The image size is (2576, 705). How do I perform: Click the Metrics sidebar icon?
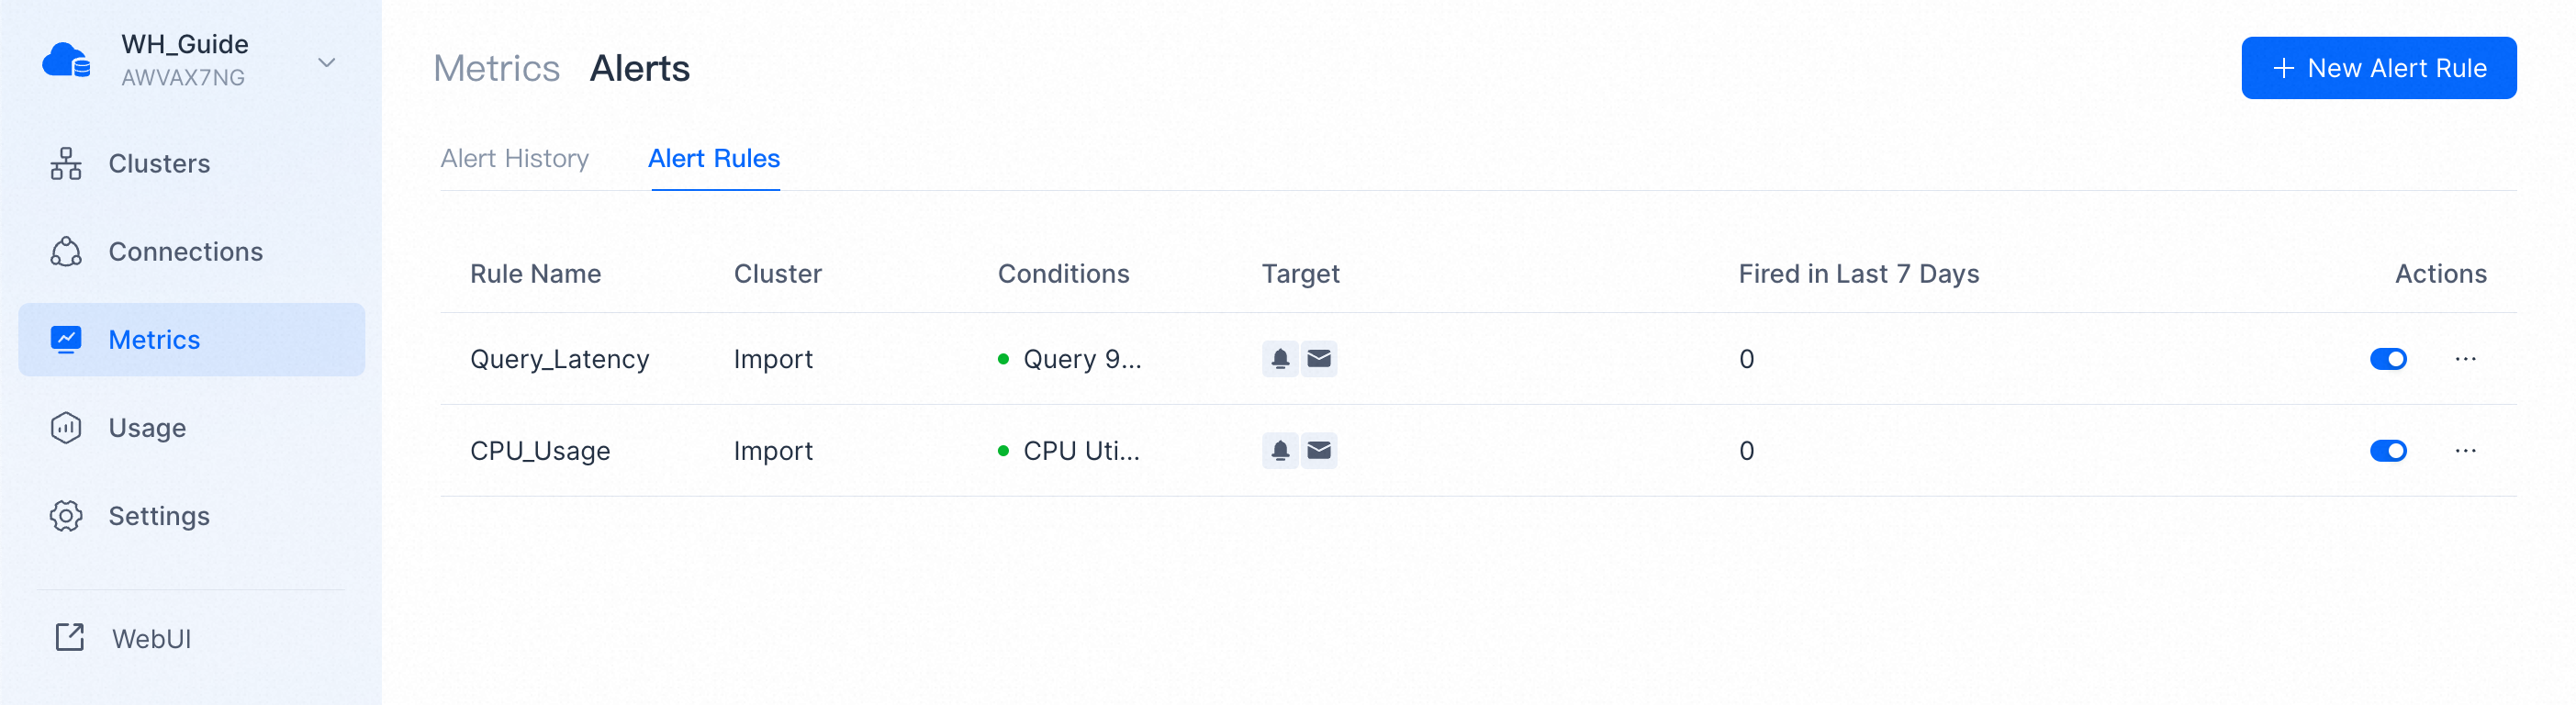pos(65,339)
